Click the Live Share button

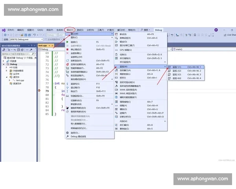point(230,35)
